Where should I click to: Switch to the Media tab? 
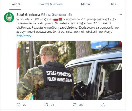coord(86,4)
